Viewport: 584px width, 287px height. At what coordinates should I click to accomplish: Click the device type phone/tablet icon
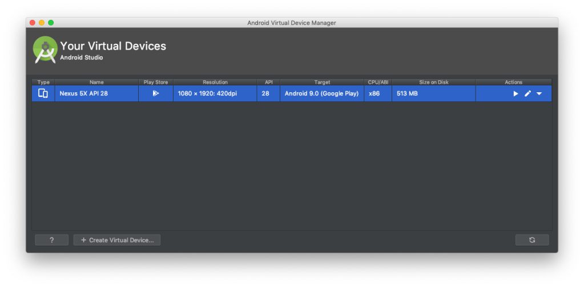click(x=43, y=93)
